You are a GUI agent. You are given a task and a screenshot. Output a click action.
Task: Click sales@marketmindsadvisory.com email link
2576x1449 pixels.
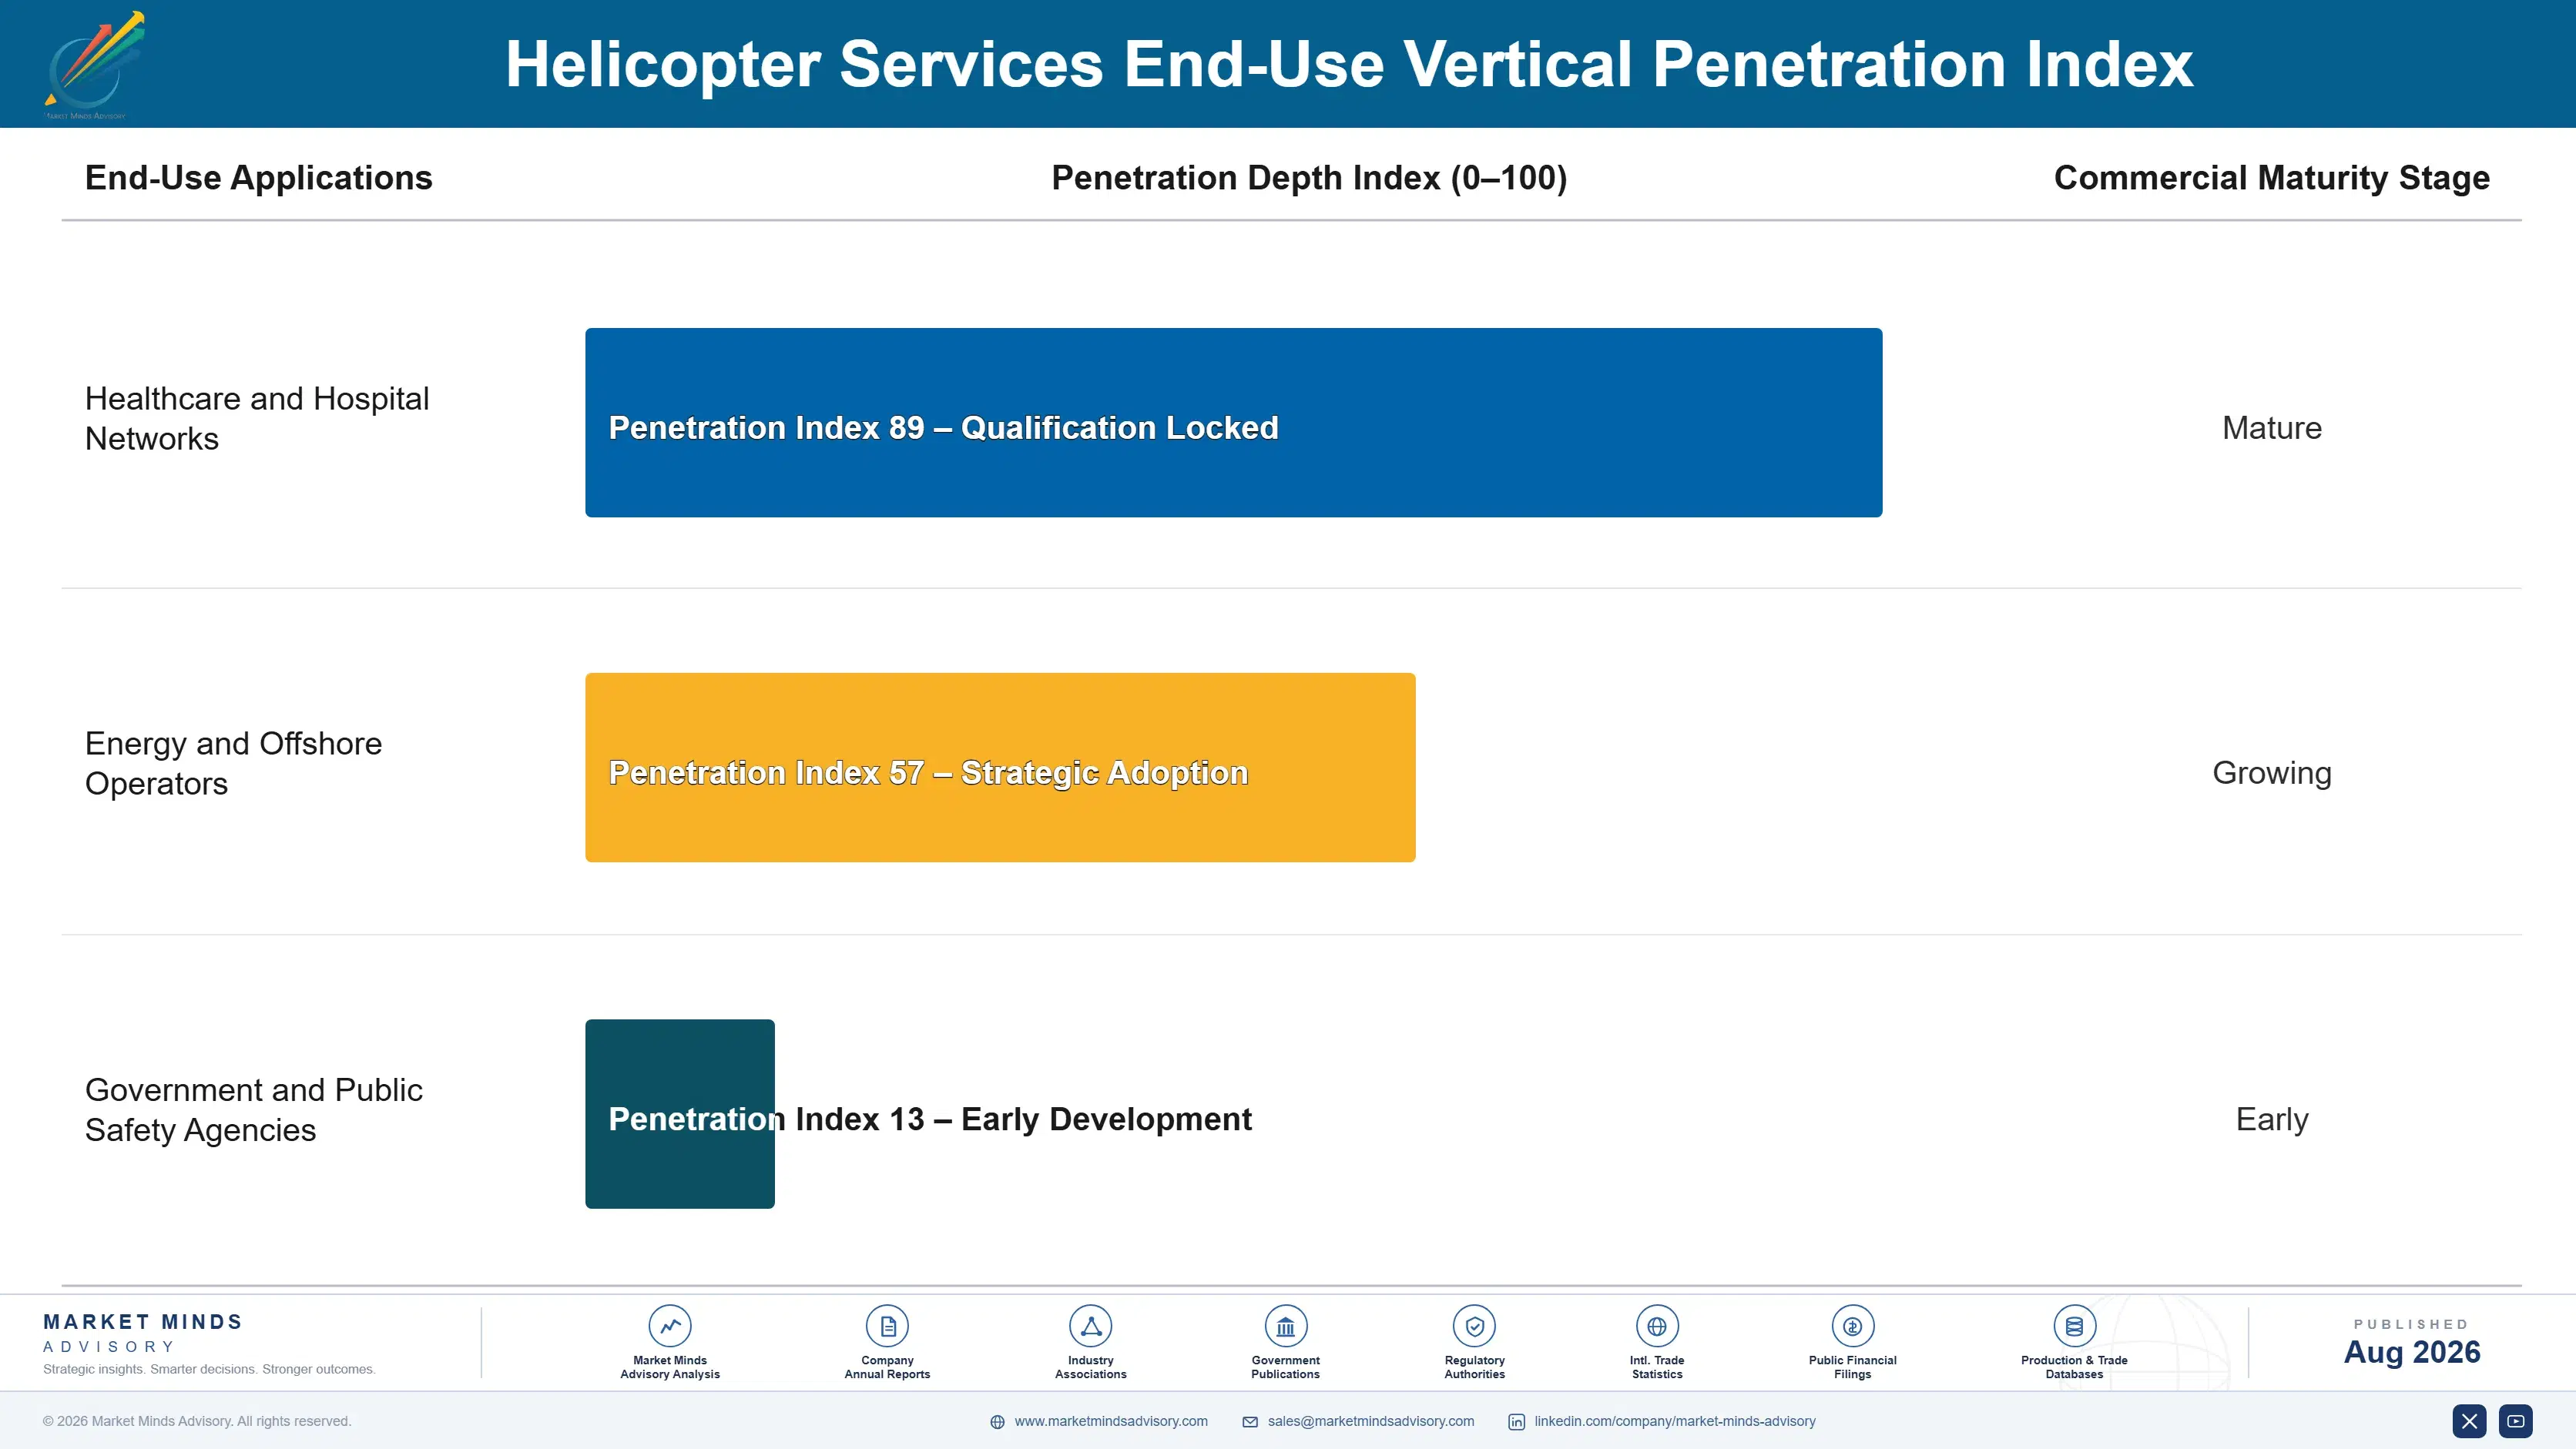[x=1371, y=1421]
